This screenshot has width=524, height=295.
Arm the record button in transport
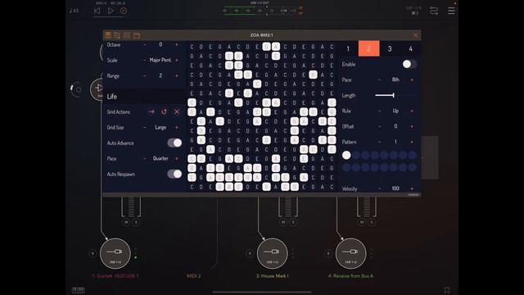point(124,11)
